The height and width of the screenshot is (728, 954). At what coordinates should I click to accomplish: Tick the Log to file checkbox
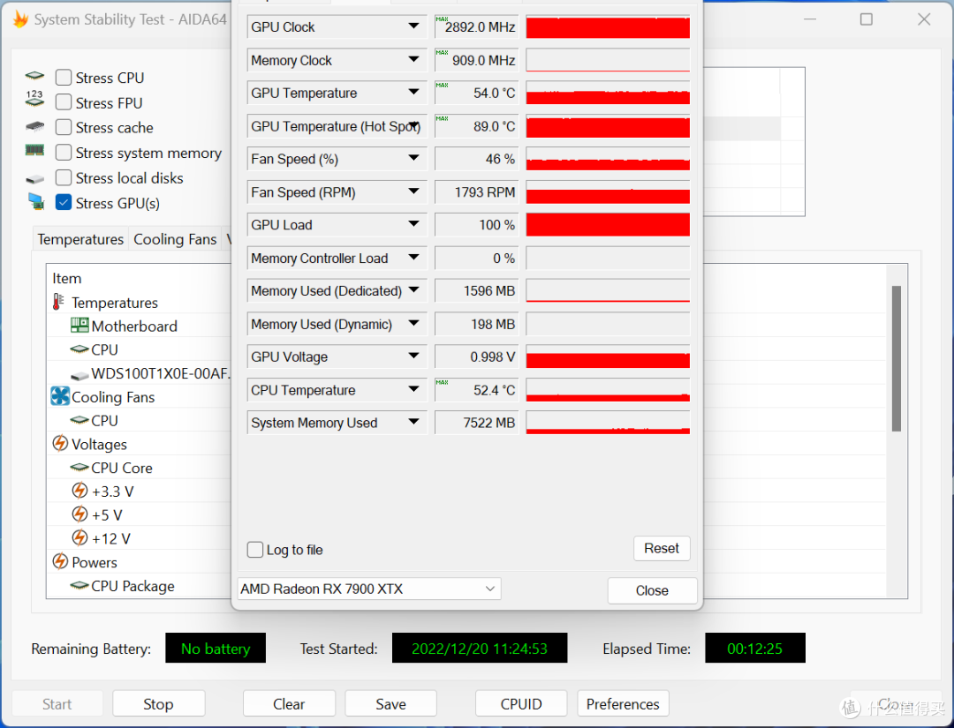[x=255, y=550]
